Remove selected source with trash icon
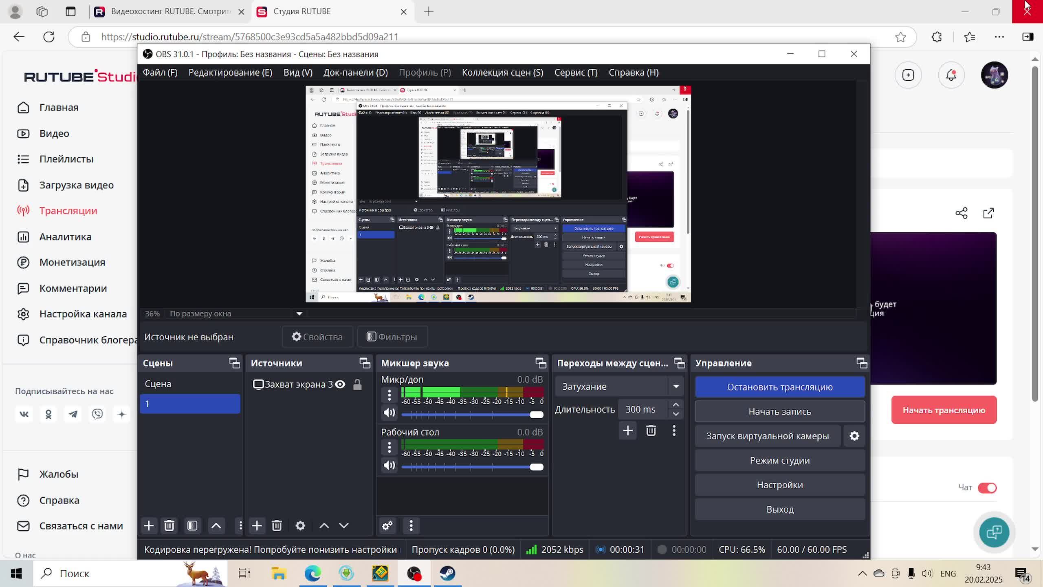This screenshot has height=587, width=1043. pyautogui.click(x=277, y=525)
